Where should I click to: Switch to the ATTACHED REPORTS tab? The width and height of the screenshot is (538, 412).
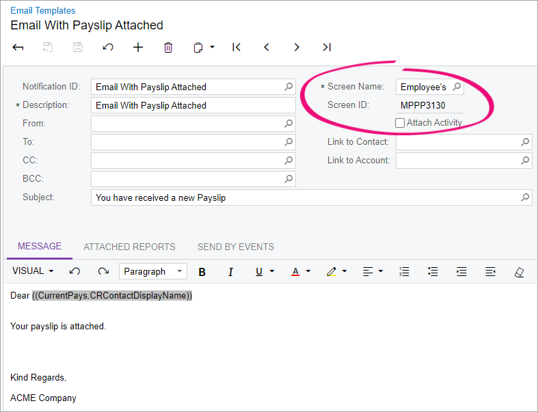pos(129,247)
